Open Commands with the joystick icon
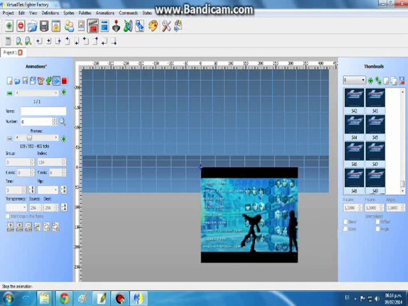This screenshot has width=408, height=306. click(x=116, y=26)
